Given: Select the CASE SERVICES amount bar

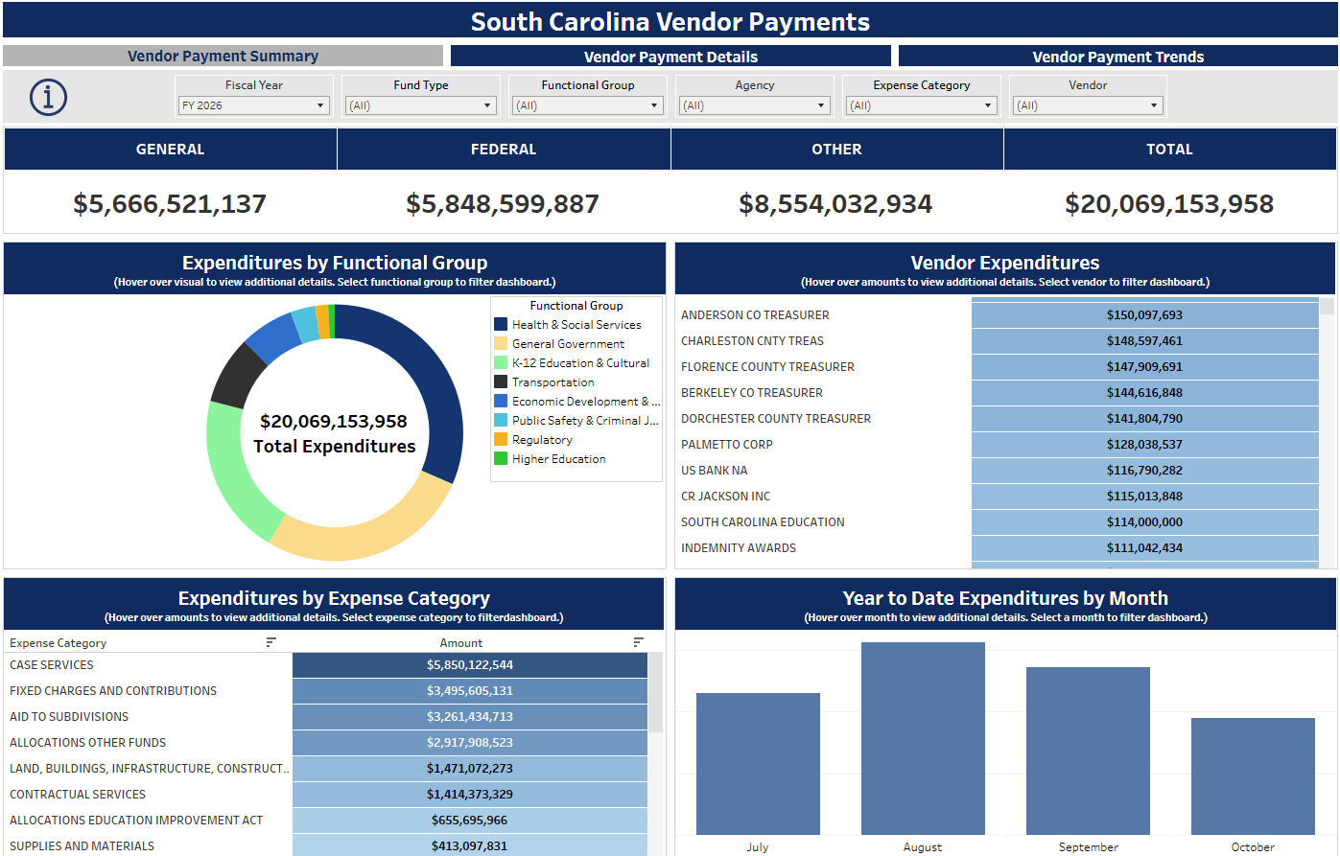Looking at the screenshot, I should [x=470, y=665].
